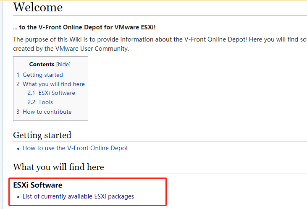The height and width of the screenshot is (209, 307).
Task: Open '3 How to contribute' contents entry
Action: [44, 112]
